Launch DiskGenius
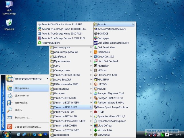The height and width of the screenshot is (138, 184). tap(114, 52)
